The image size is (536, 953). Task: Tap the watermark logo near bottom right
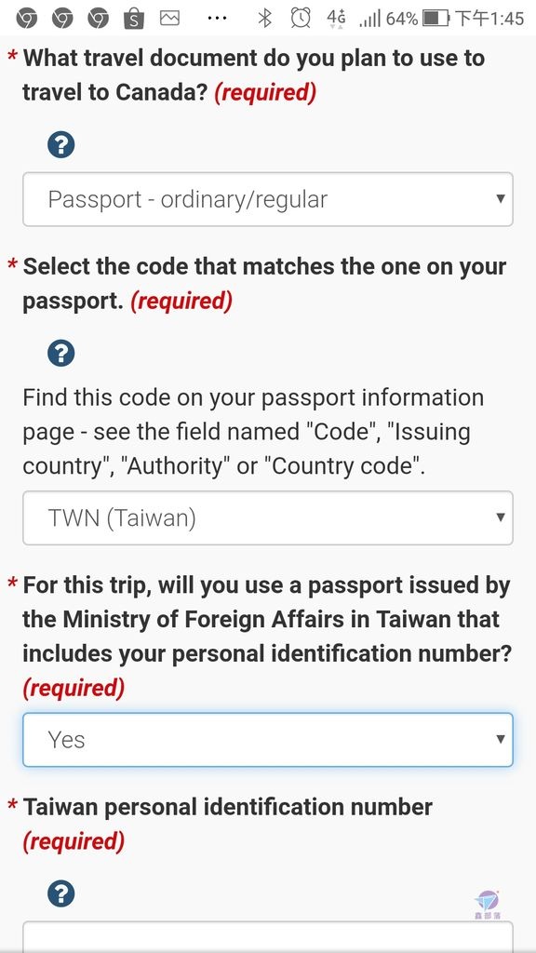pyautogui.click(x=486, y=905)
